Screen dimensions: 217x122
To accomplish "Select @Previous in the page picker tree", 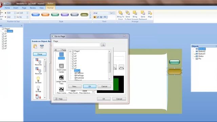I will click(79, 73).
